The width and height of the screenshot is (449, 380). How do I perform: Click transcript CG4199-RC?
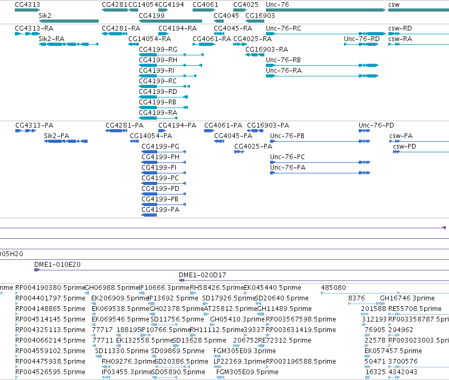[165, 86]
